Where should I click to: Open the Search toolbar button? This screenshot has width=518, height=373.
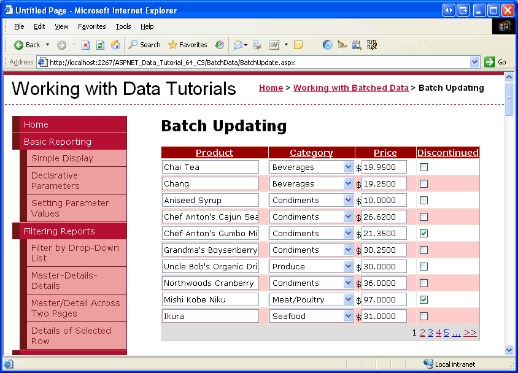144,45
